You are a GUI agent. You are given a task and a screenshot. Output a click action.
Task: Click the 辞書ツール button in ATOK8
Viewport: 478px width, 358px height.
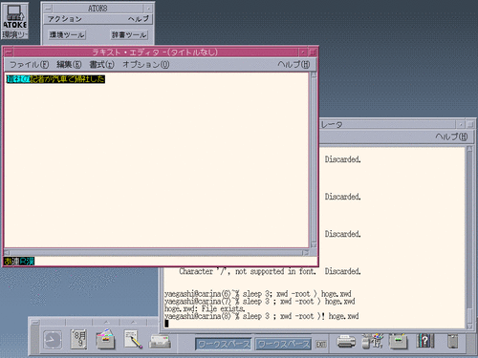point(129,34)
